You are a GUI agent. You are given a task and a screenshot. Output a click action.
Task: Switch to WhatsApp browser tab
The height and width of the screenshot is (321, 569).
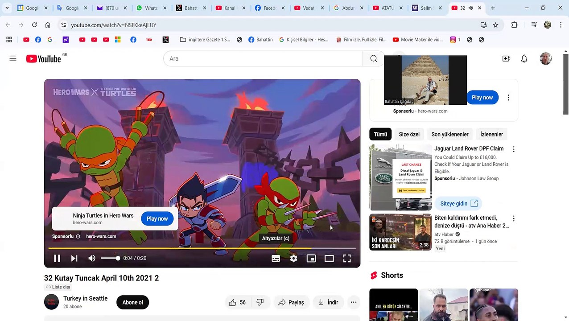click(152, 8)
